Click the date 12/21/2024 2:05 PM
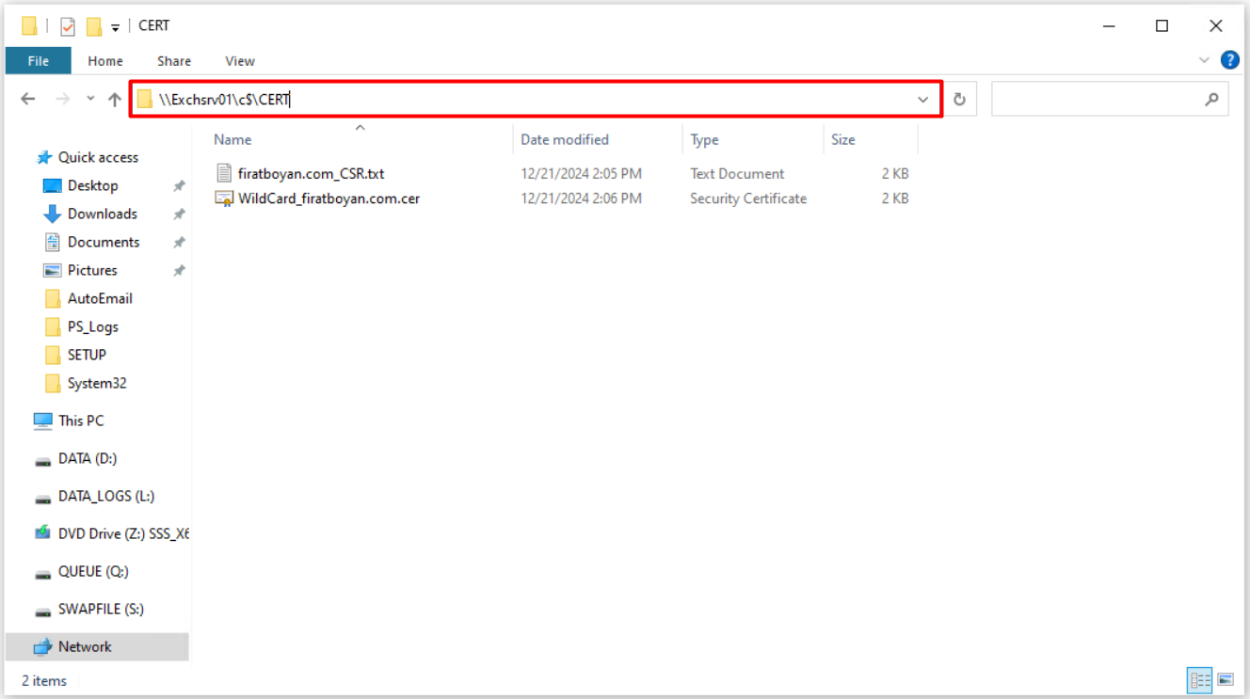The image size is (1250, 699). (581, 174)
